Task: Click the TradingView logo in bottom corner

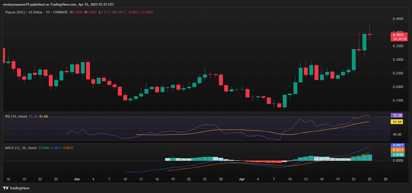Action: tap(16, 188)
